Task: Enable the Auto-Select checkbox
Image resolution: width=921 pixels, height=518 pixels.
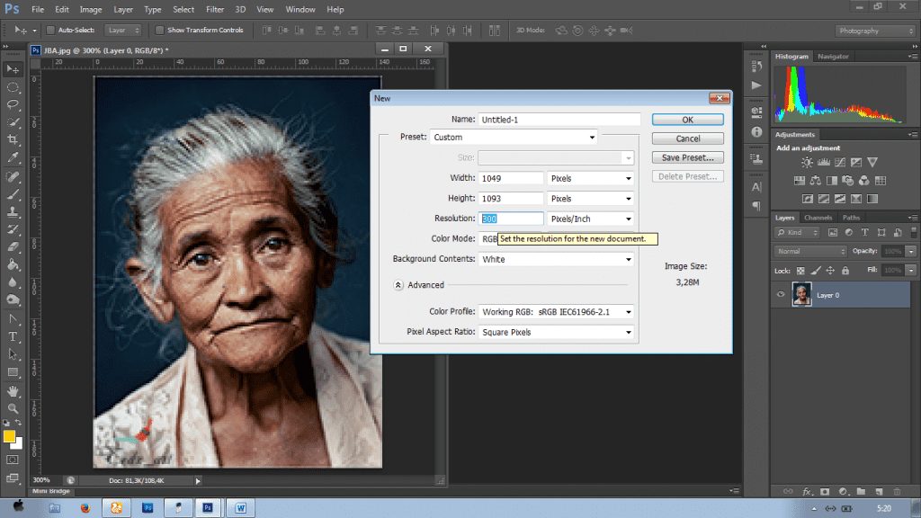Action: coord(50,31)
